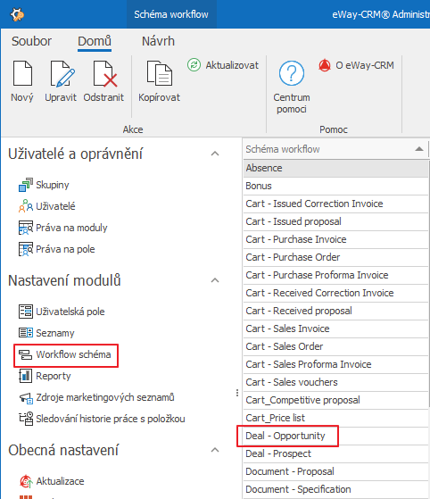Click the splitter handle dots between panels
This screenshot has width=430, height=499.
237,393
